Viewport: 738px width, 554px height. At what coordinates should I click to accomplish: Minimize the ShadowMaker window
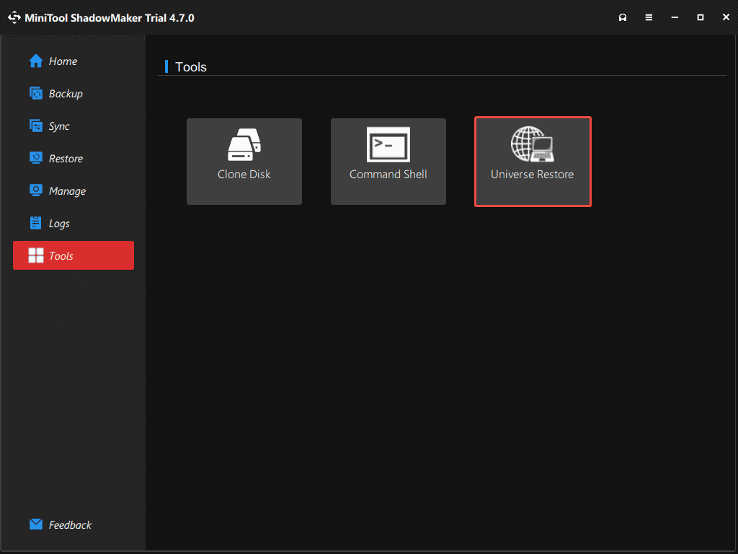675,17
